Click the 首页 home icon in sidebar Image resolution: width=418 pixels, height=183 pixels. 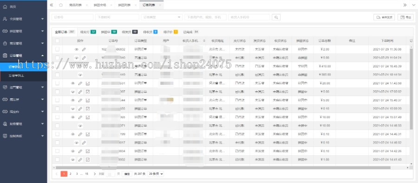[5, 6]
